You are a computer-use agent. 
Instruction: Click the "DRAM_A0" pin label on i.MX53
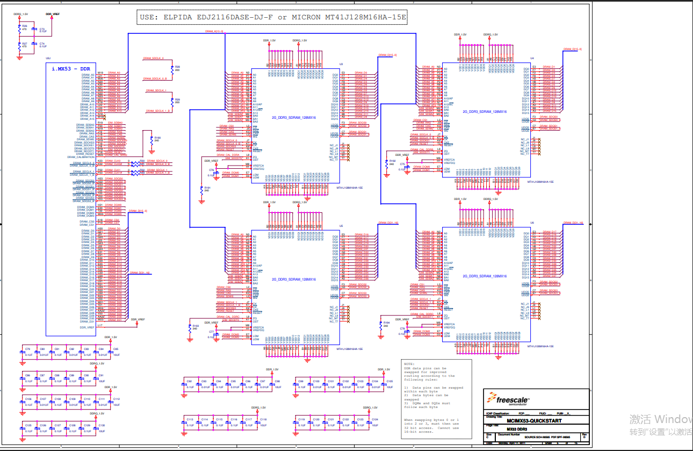coord(88,74)
